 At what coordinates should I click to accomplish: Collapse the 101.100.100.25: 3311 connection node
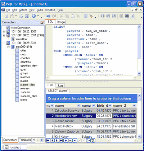4,43
